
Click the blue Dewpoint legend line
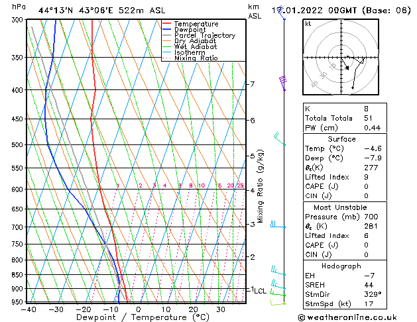[166, 30]
